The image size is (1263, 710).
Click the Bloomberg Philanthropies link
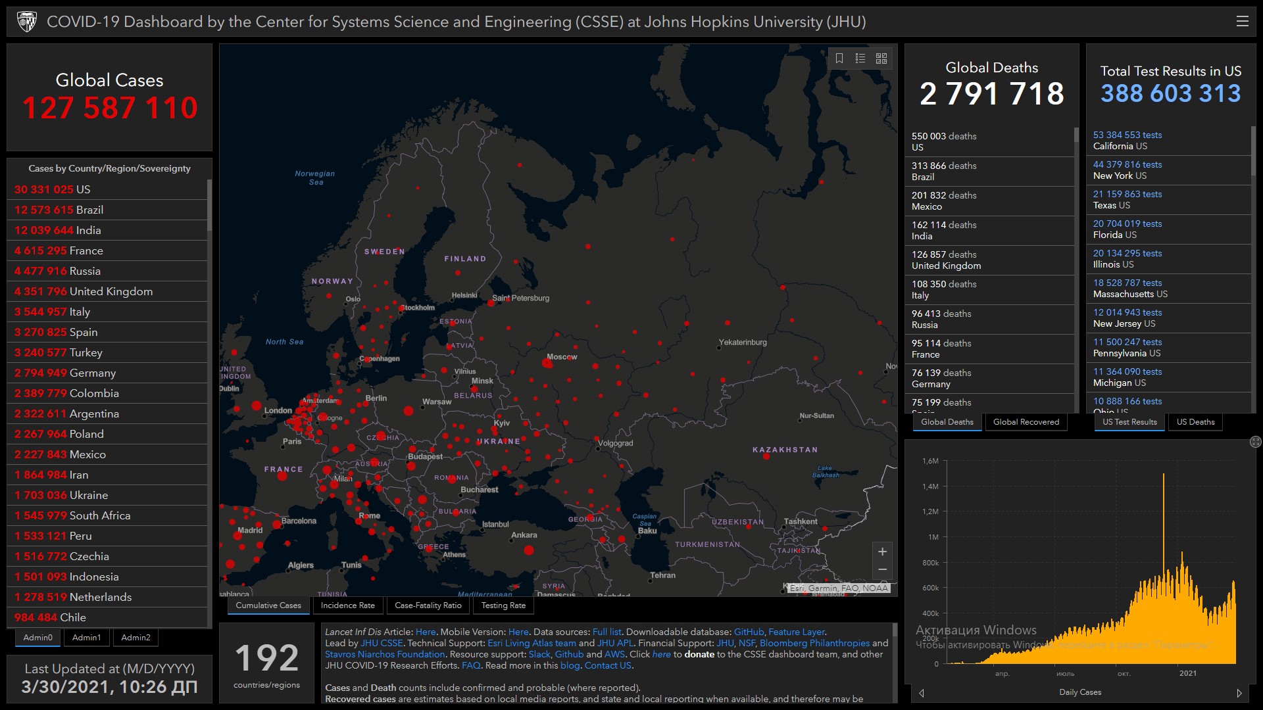click(x=814, y=643)
